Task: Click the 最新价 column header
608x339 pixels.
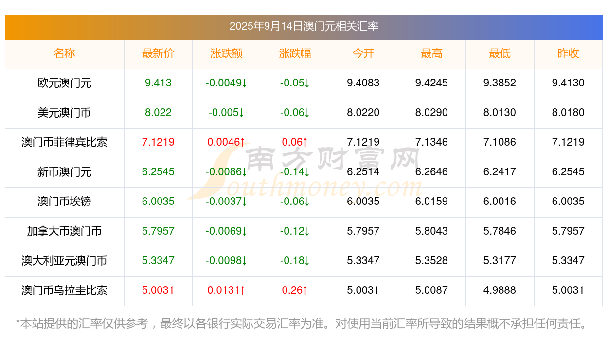Action: tap(158, 53)
